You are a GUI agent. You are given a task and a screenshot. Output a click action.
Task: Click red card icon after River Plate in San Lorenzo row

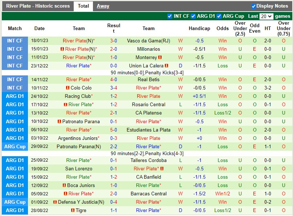162,169
